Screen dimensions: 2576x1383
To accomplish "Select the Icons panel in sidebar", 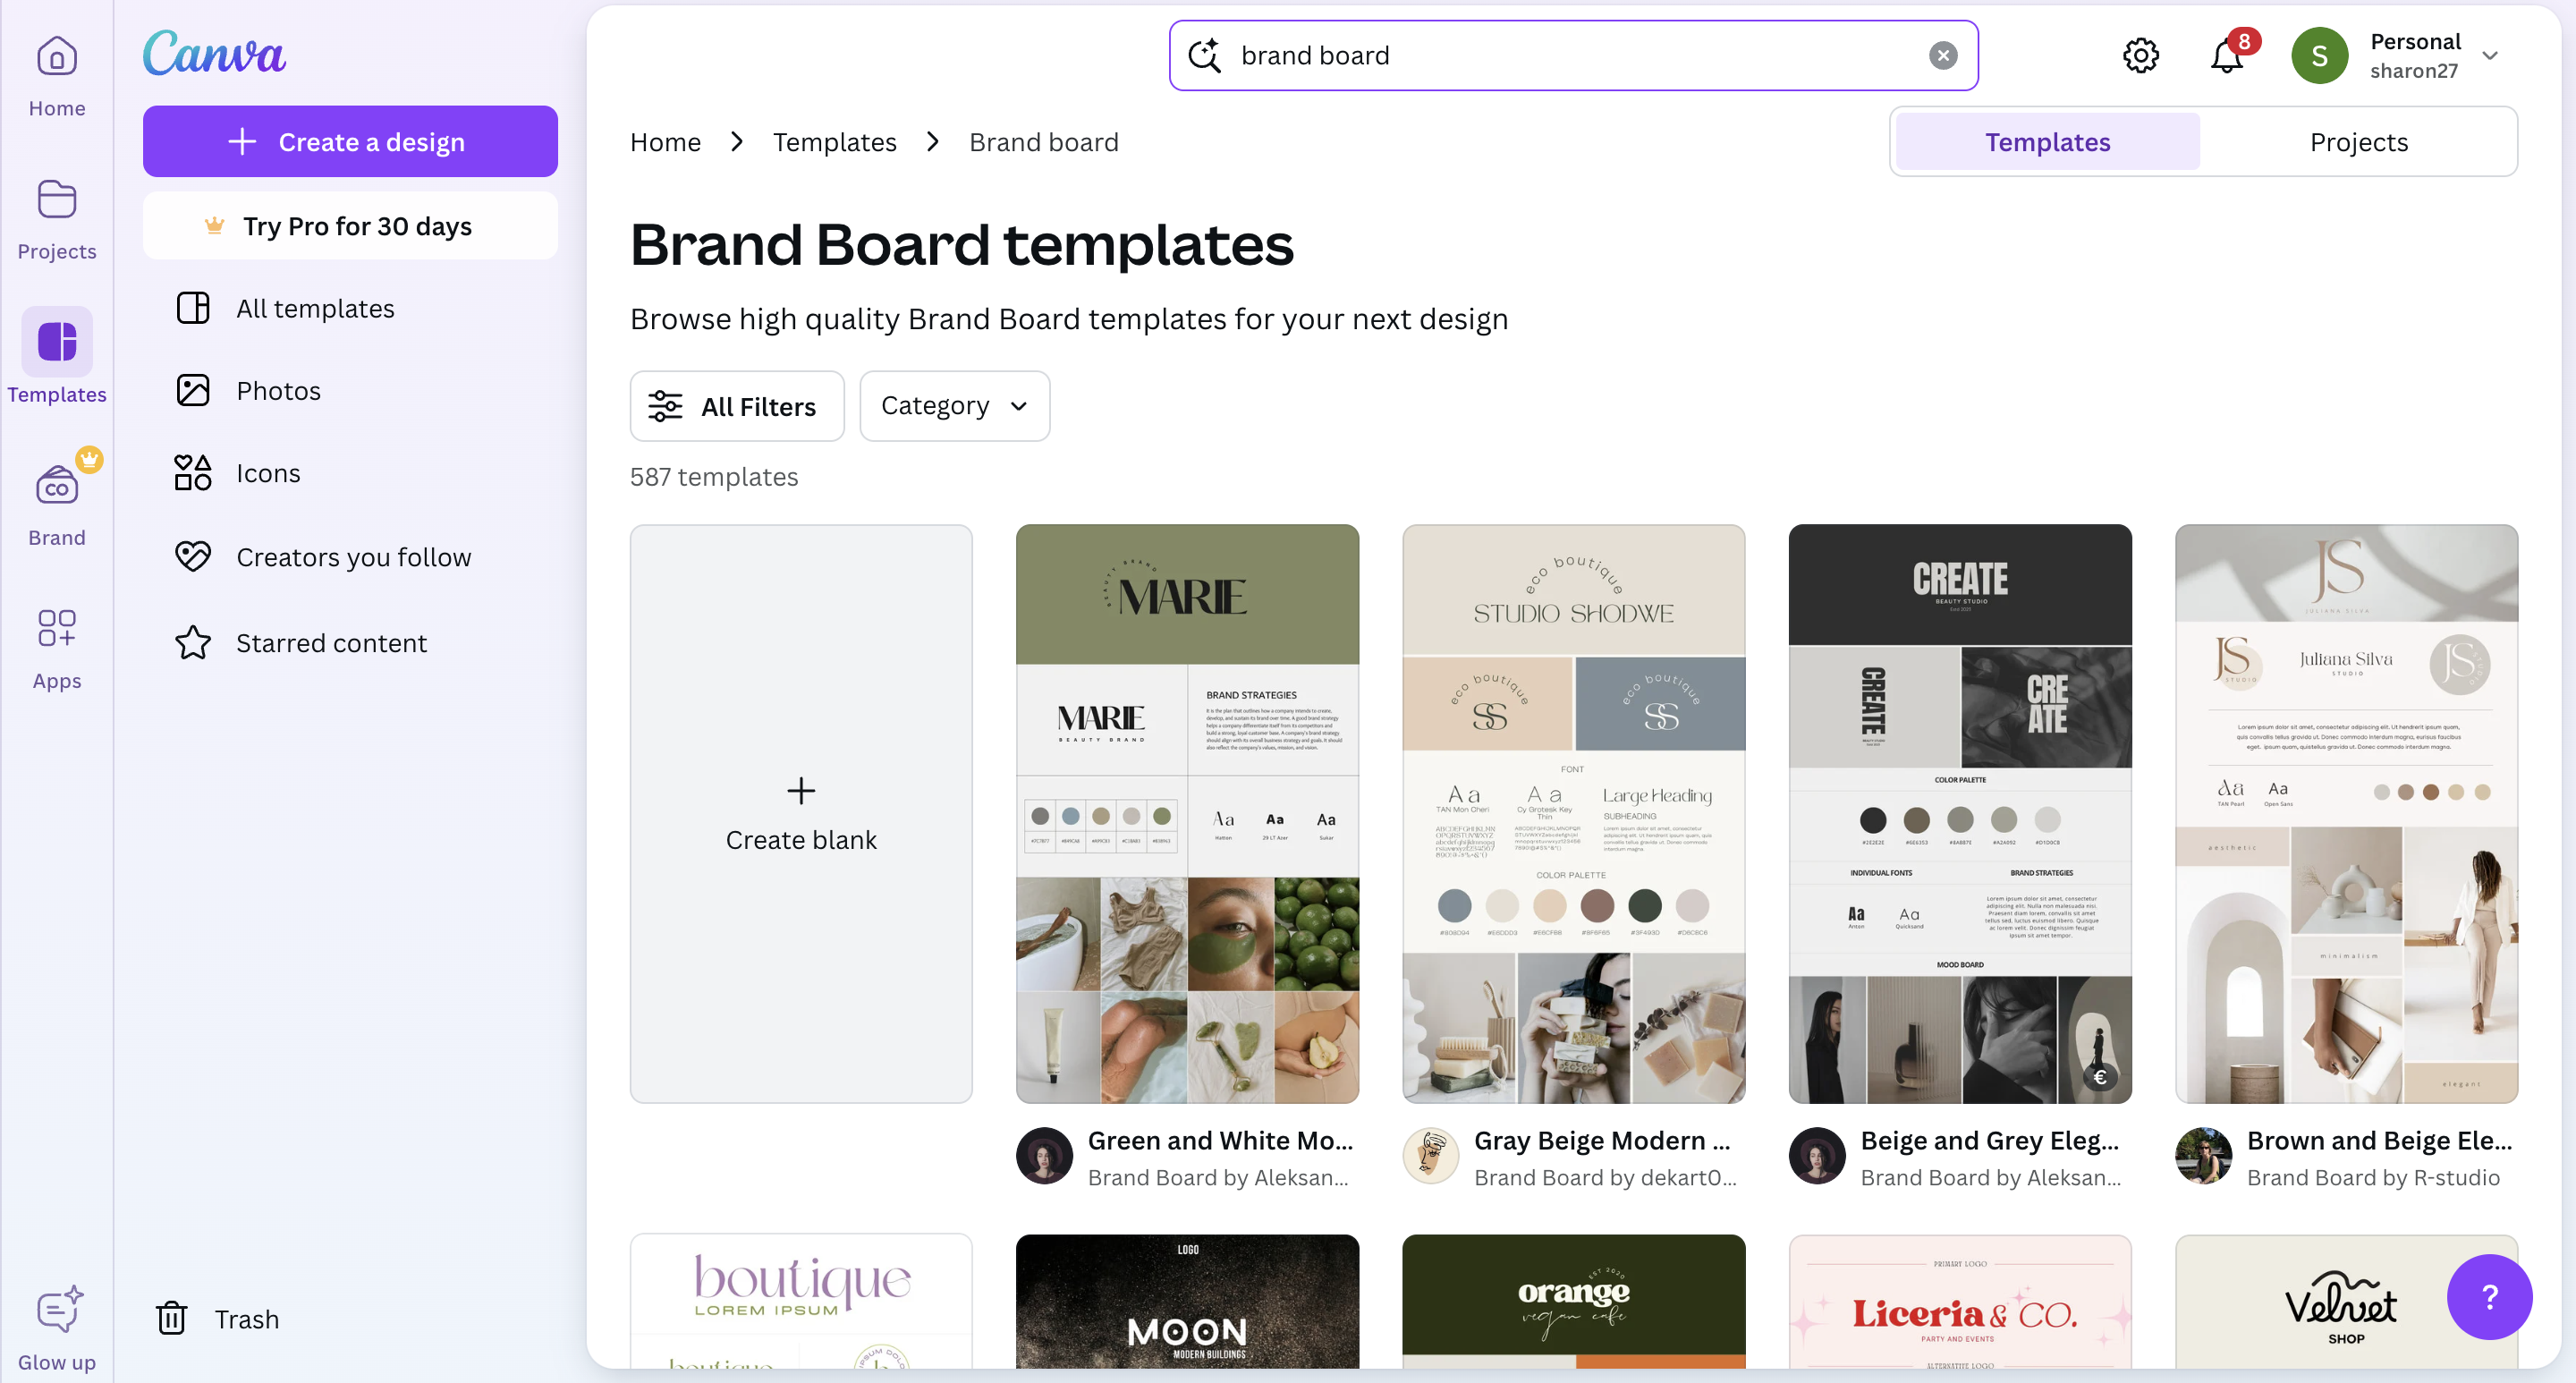I will coord(269,473).
